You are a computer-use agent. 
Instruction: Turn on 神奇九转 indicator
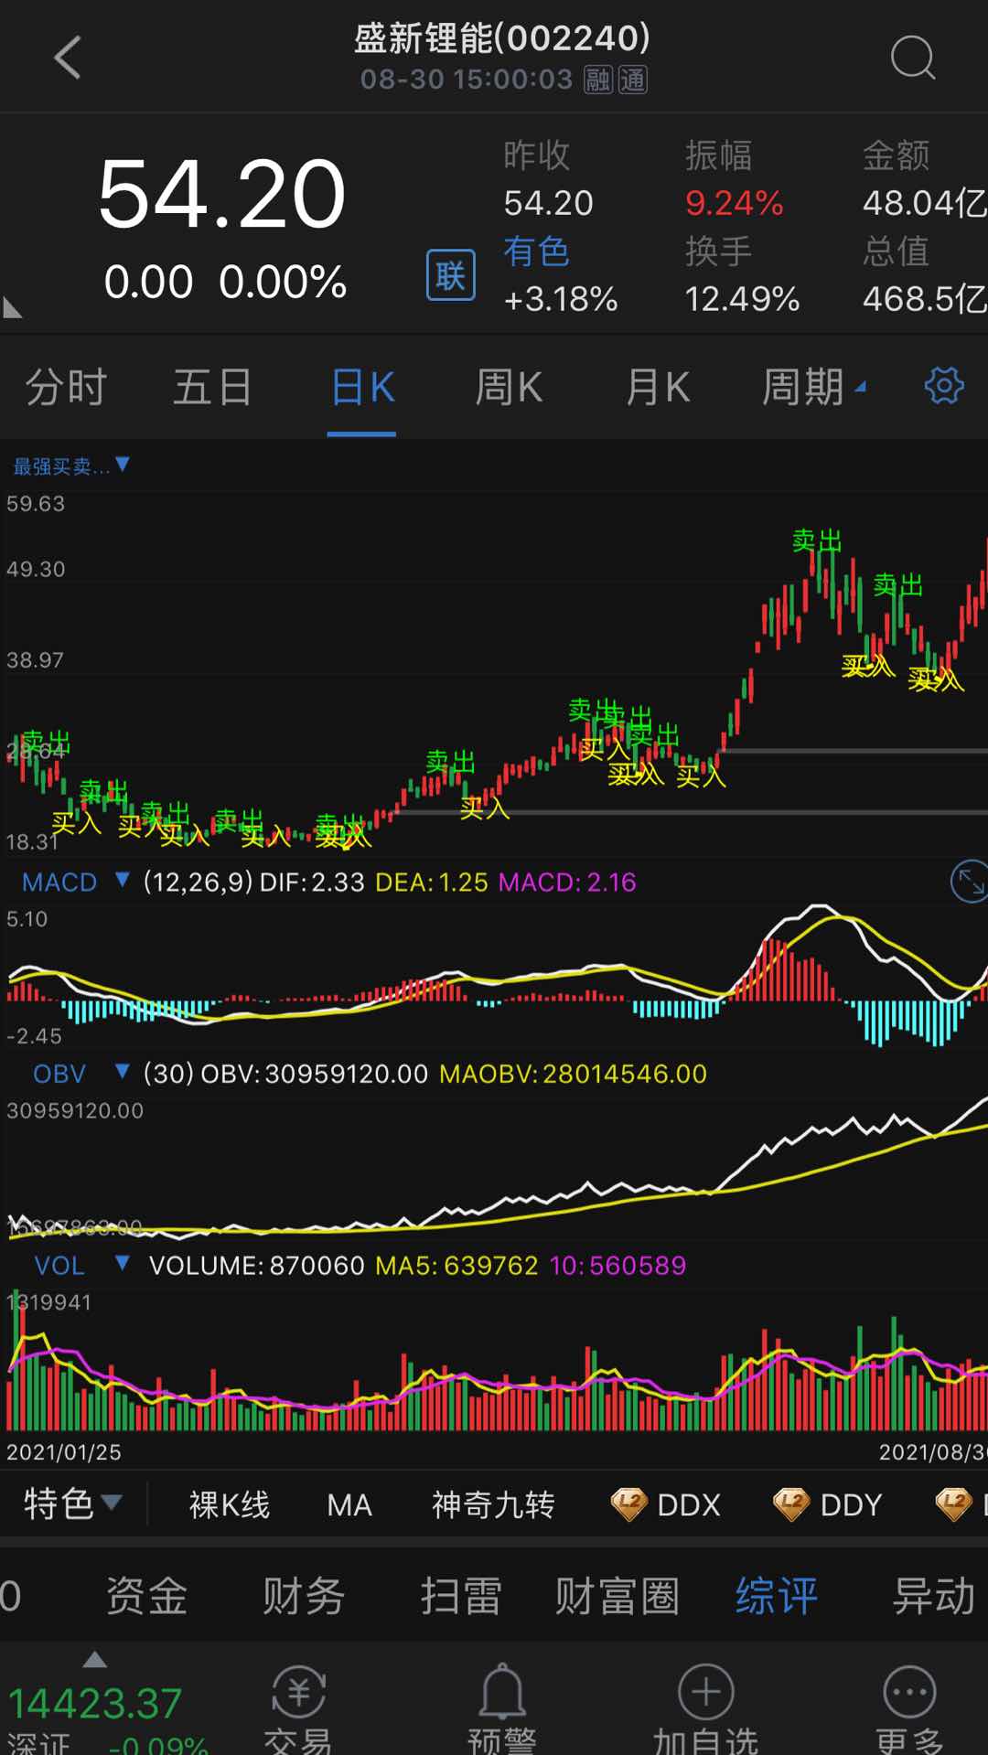(x=493, y=1504)
